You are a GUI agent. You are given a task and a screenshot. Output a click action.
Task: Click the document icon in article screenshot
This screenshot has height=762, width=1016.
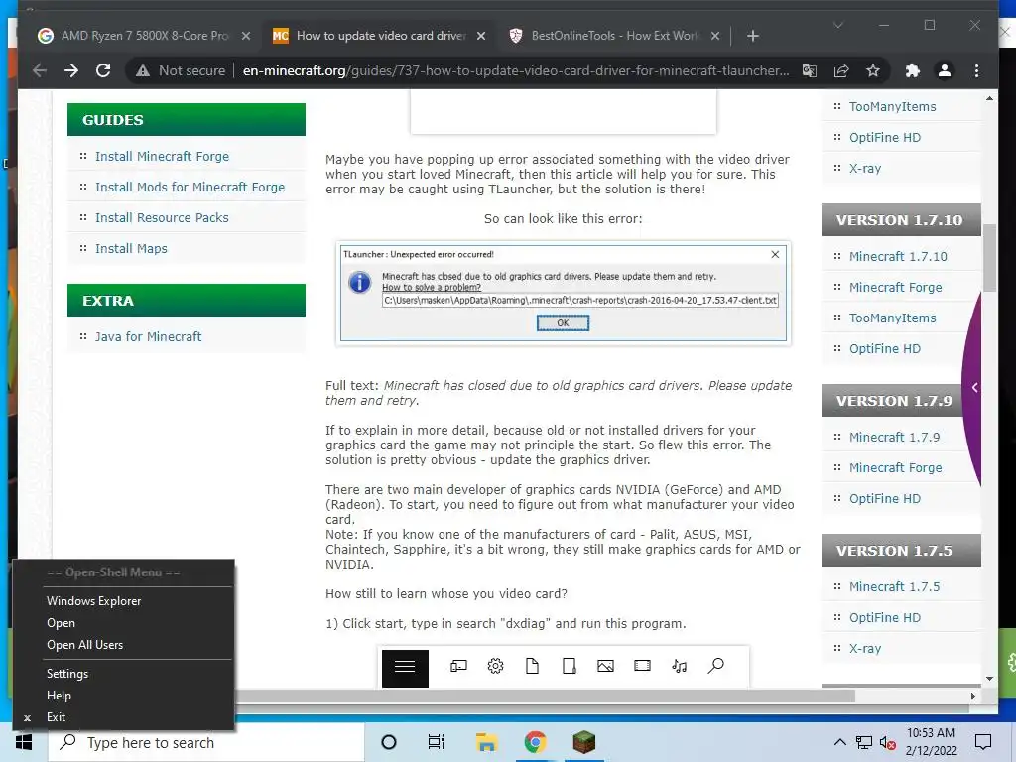(x=532, y=666)
